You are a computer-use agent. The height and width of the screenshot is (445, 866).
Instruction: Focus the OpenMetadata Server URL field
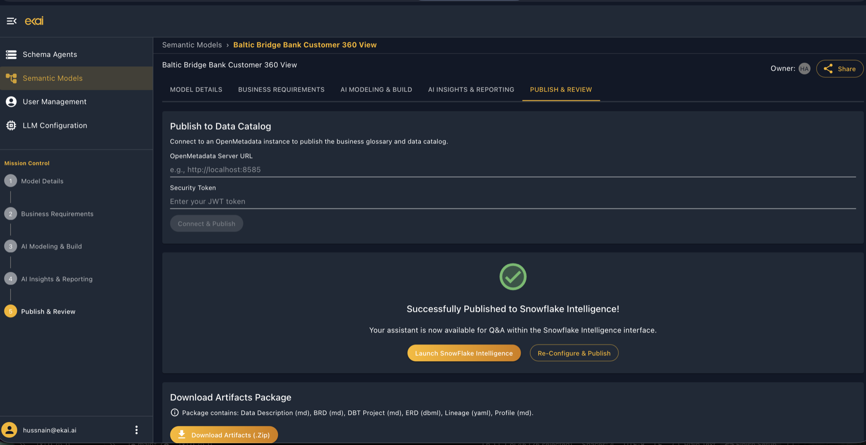[x=513, y=169]
